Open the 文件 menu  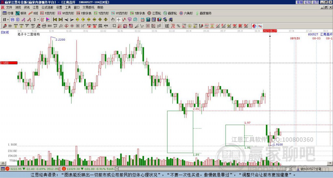coord(9,7)
